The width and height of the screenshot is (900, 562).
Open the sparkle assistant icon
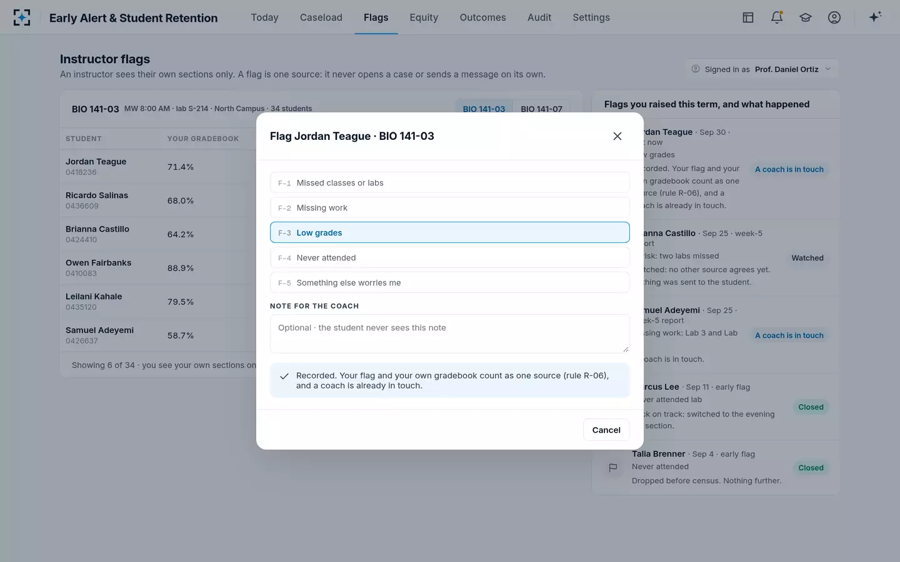pyautogui.click(x=875, y=17)
